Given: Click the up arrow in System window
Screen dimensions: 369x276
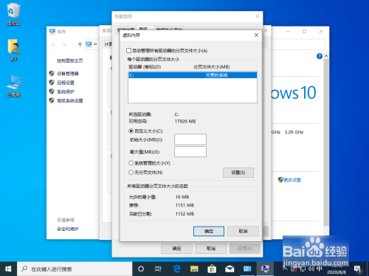Looking at the screenshot, I should (80, 44).
